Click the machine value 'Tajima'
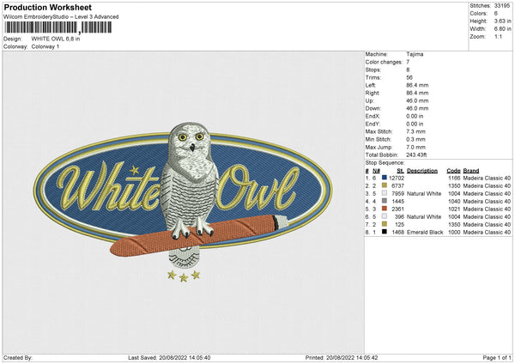 click(x=415, y=54)
